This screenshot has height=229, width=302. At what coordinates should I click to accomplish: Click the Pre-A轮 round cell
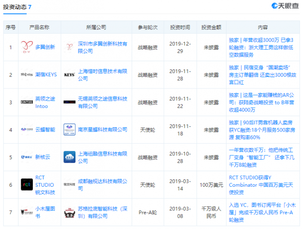(148, 213)
